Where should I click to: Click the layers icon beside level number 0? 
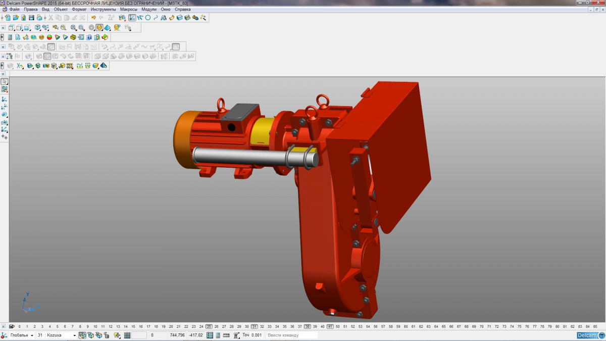point(12,326)
